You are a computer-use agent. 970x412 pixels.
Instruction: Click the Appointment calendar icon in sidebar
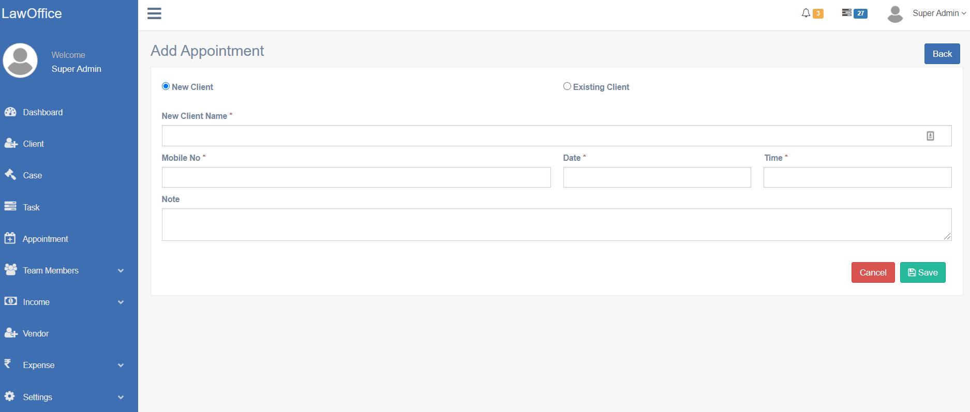click(x=10, y=238)
